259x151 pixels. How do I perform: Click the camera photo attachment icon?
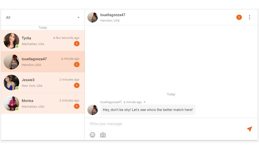point(103,135)
